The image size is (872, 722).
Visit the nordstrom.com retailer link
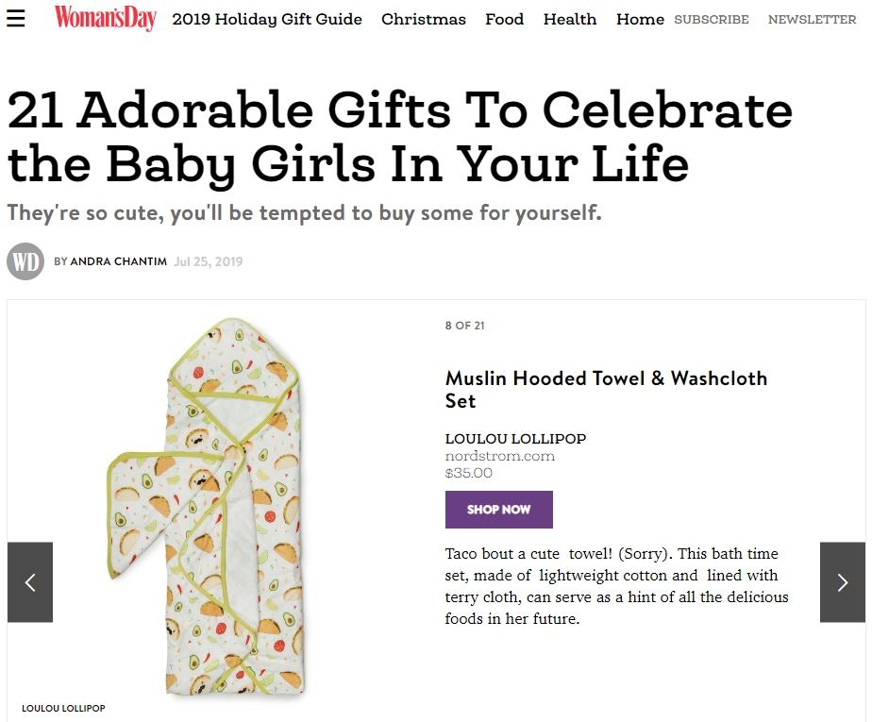[x=500, y=456]
